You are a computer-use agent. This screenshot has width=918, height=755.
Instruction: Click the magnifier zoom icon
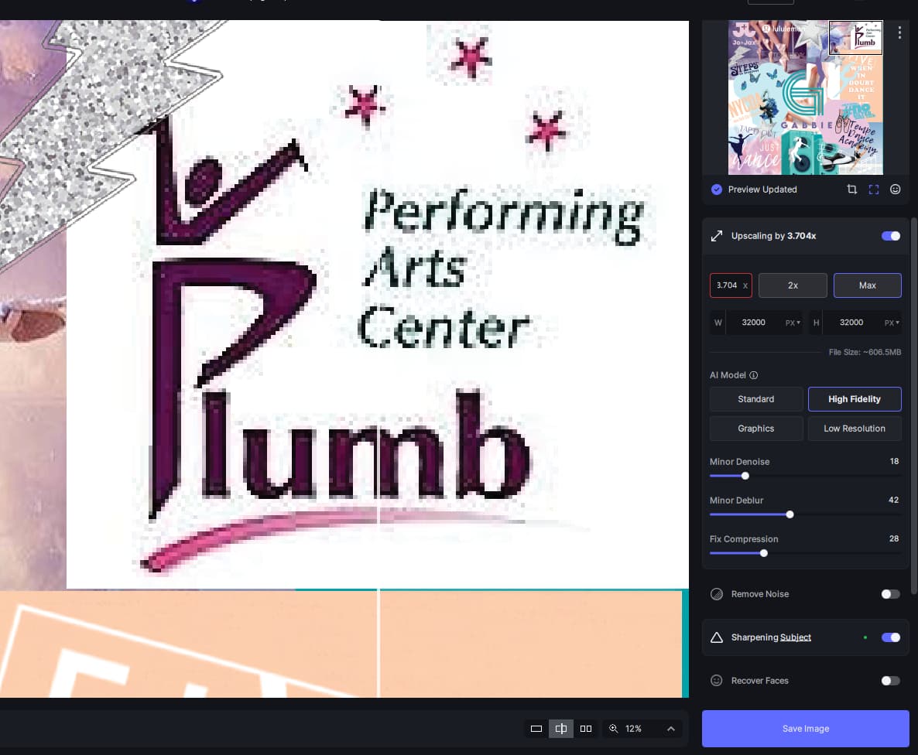click(x=614, y=729)
